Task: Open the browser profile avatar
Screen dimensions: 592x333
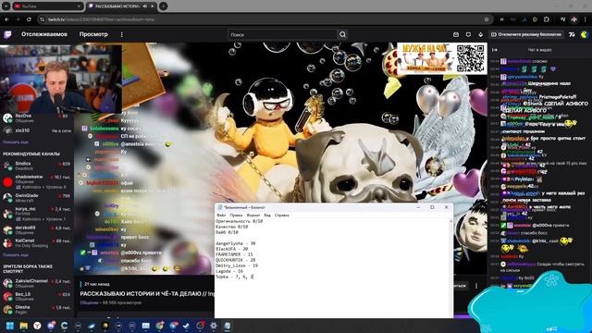Action: (x=574, y=19)
